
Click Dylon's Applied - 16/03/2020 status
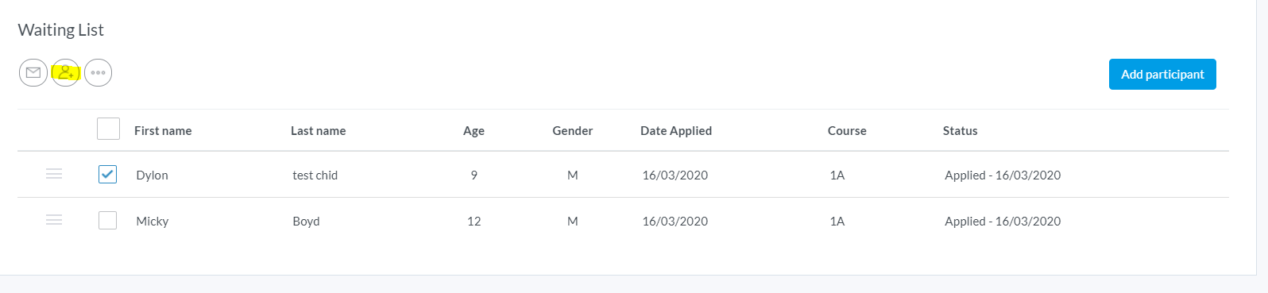[x=1003, y=175]
